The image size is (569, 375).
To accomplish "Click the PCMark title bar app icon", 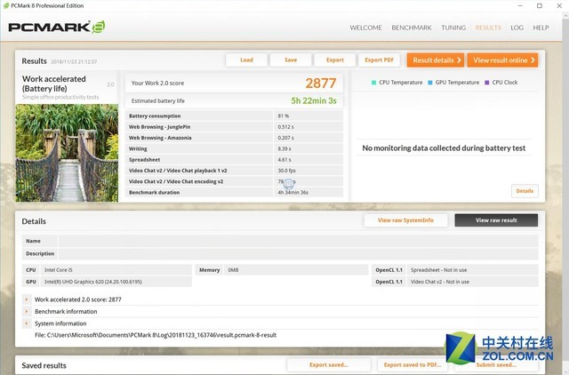I will point(6,6).
